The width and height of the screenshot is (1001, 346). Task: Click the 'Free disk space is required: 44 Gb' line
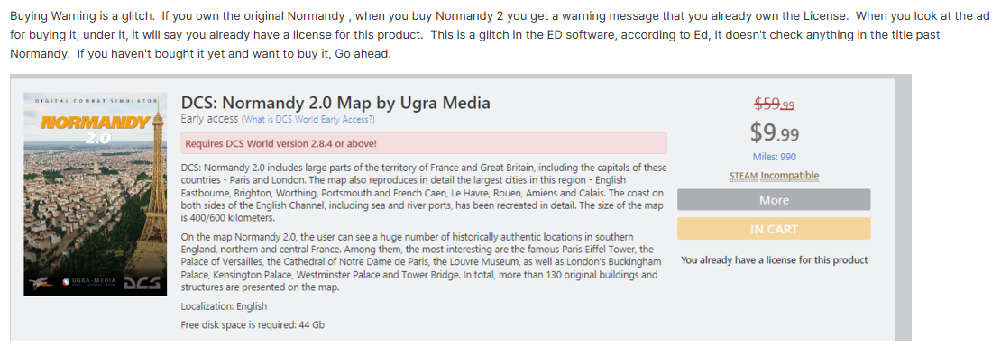pyautogui.click(x=253, y=325)
